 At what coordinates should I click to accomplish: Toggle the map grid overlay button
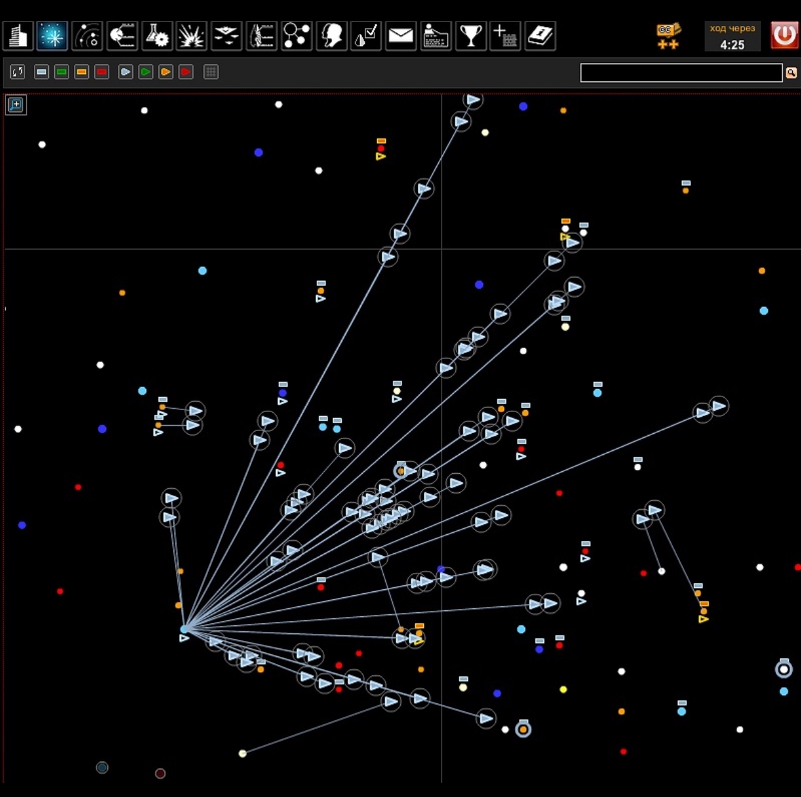[x=211, y=72]
